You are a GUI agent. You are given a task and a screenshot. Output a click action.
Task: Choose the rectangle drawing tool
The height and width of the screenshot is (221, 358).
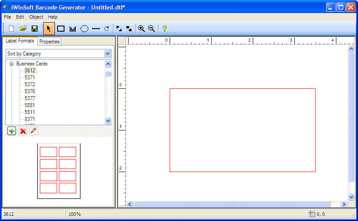(61, 29)
